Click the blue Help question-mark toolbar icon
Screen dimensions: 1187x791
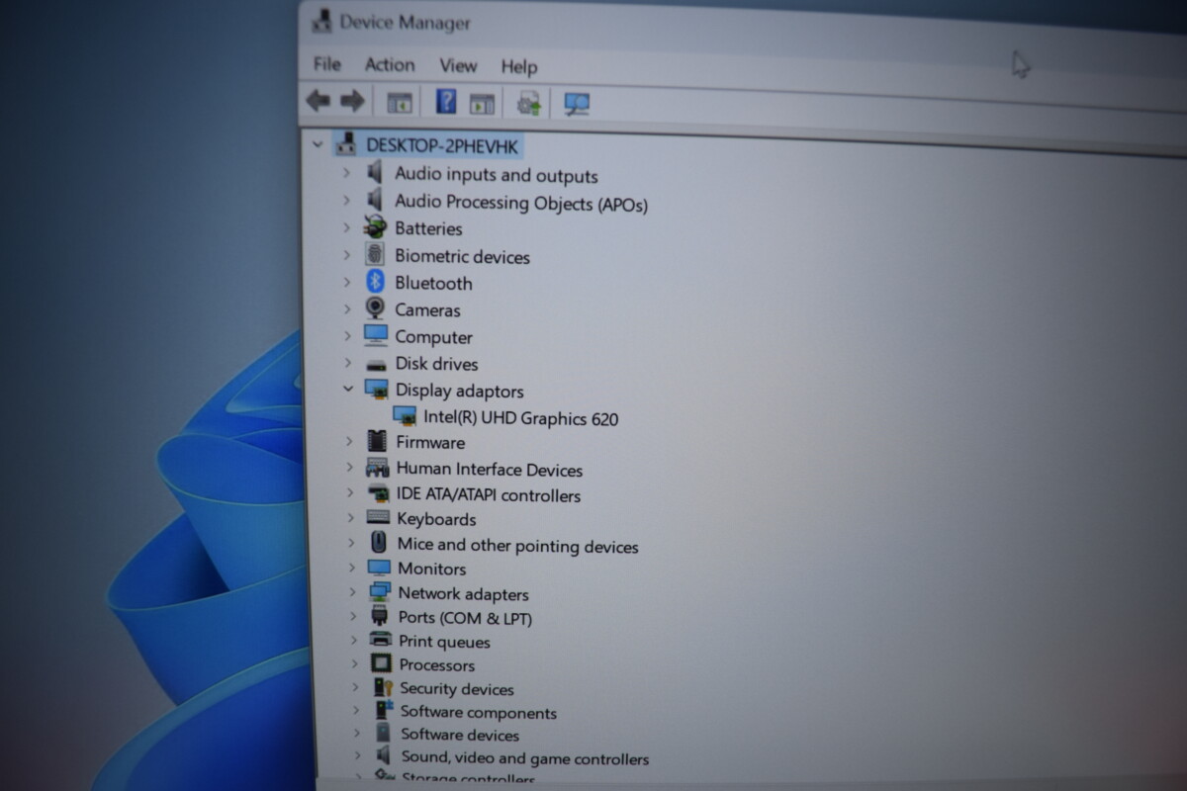[446, 102]
